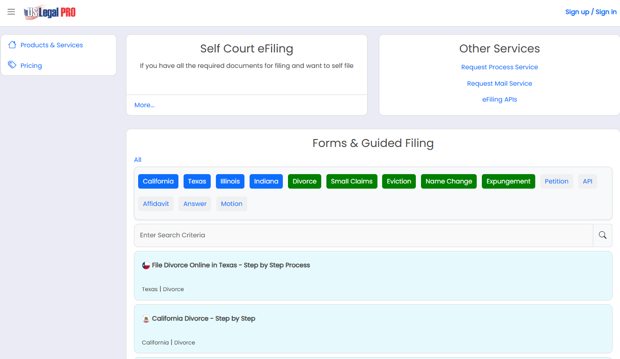
Task: Toggle the Divorce filter tag
Action: coord(304,182)
